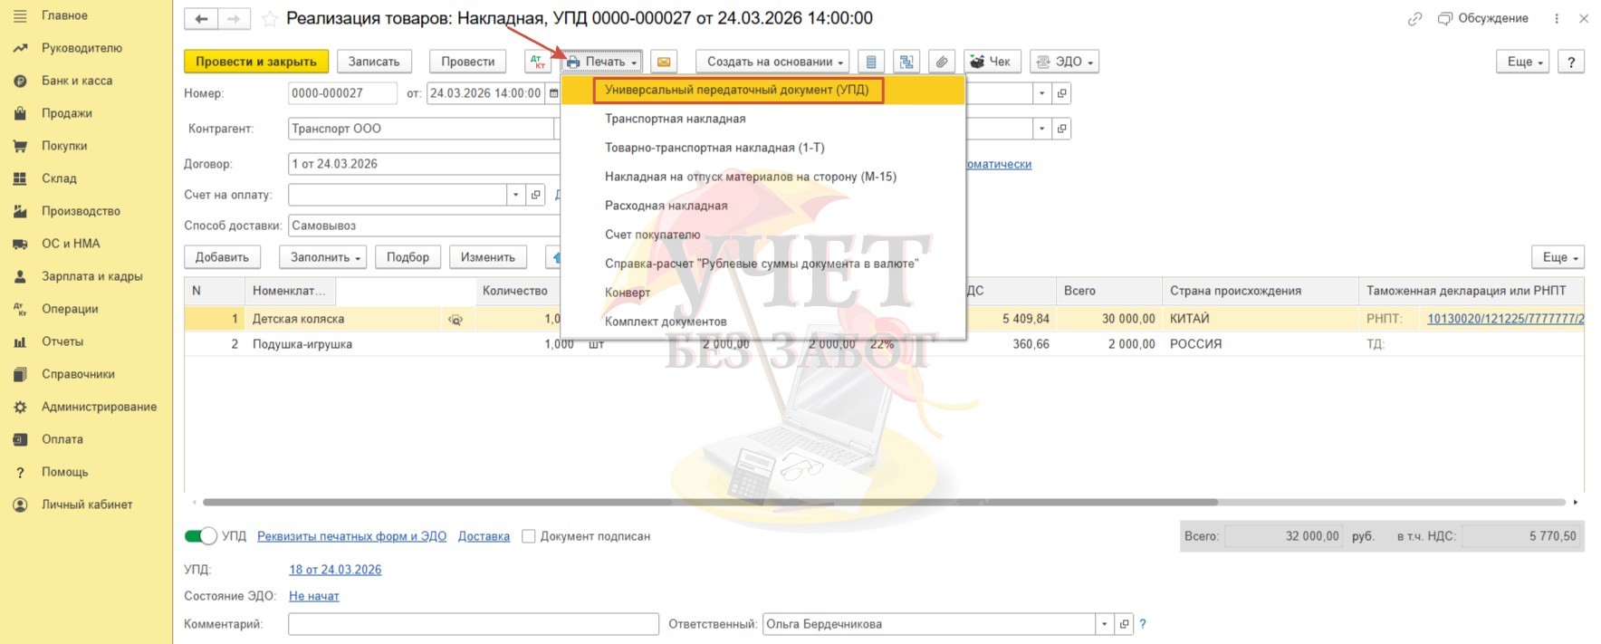Open the document structure icon
Viewport: 1601px width, 644px height.
(x=906, y=62)
